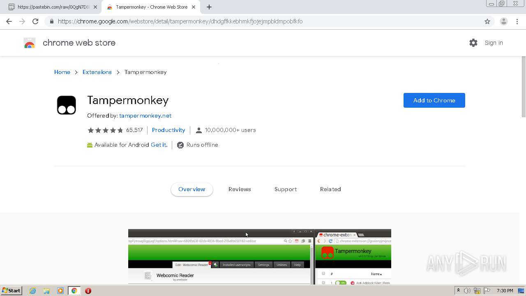This screenshot has height=296, width=526.
Task: Open the tampermonkey.net developer link
Action: point(145,116)
